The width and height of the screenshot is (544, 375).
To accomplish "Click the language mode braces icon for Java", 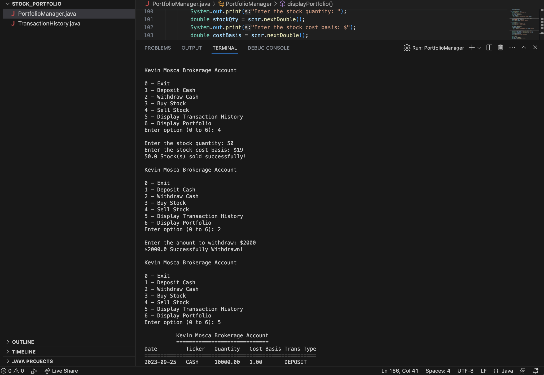I will [495, 370].
